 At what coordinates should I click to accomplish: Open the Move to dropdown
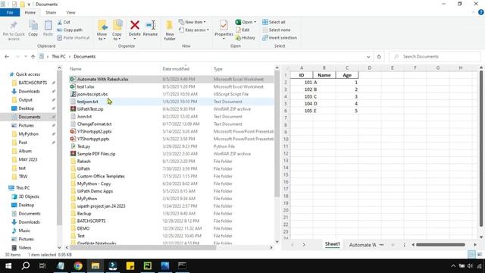click(x=102, y=30)
